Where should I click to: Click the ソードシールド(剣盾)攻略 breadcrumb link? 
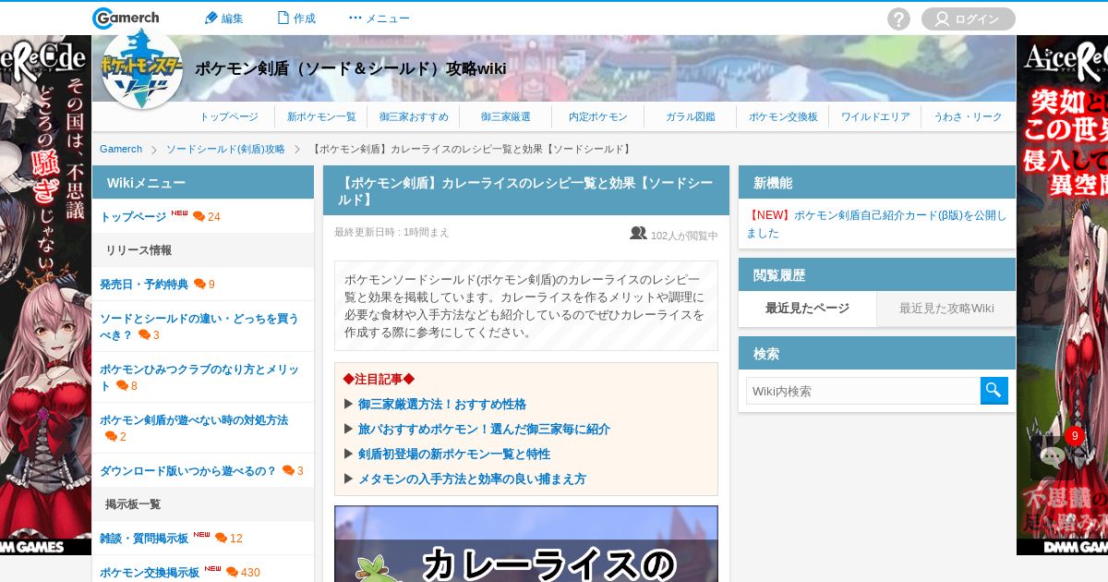coord(225,149)
